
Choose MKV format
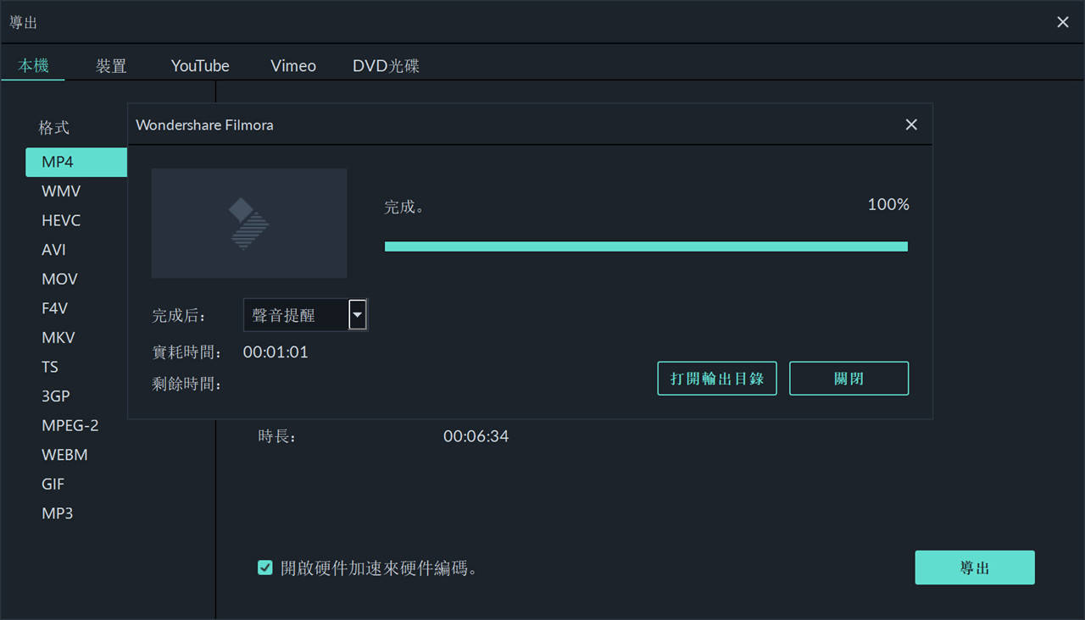tap(58, 337)
